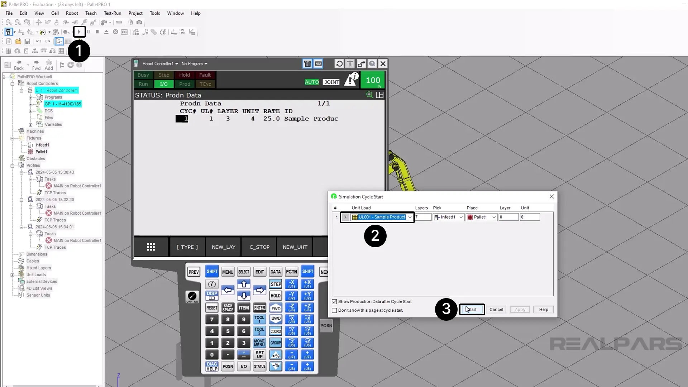The image size is (688, 387).
Task: Click the Fwd navigation button in Cell Browser
Action: (36, 65)
